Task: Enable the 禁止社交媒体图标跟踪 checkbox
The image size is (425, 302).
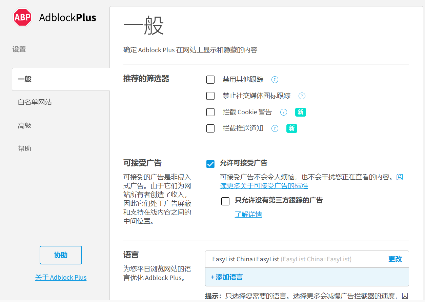Action: point(210,96)
